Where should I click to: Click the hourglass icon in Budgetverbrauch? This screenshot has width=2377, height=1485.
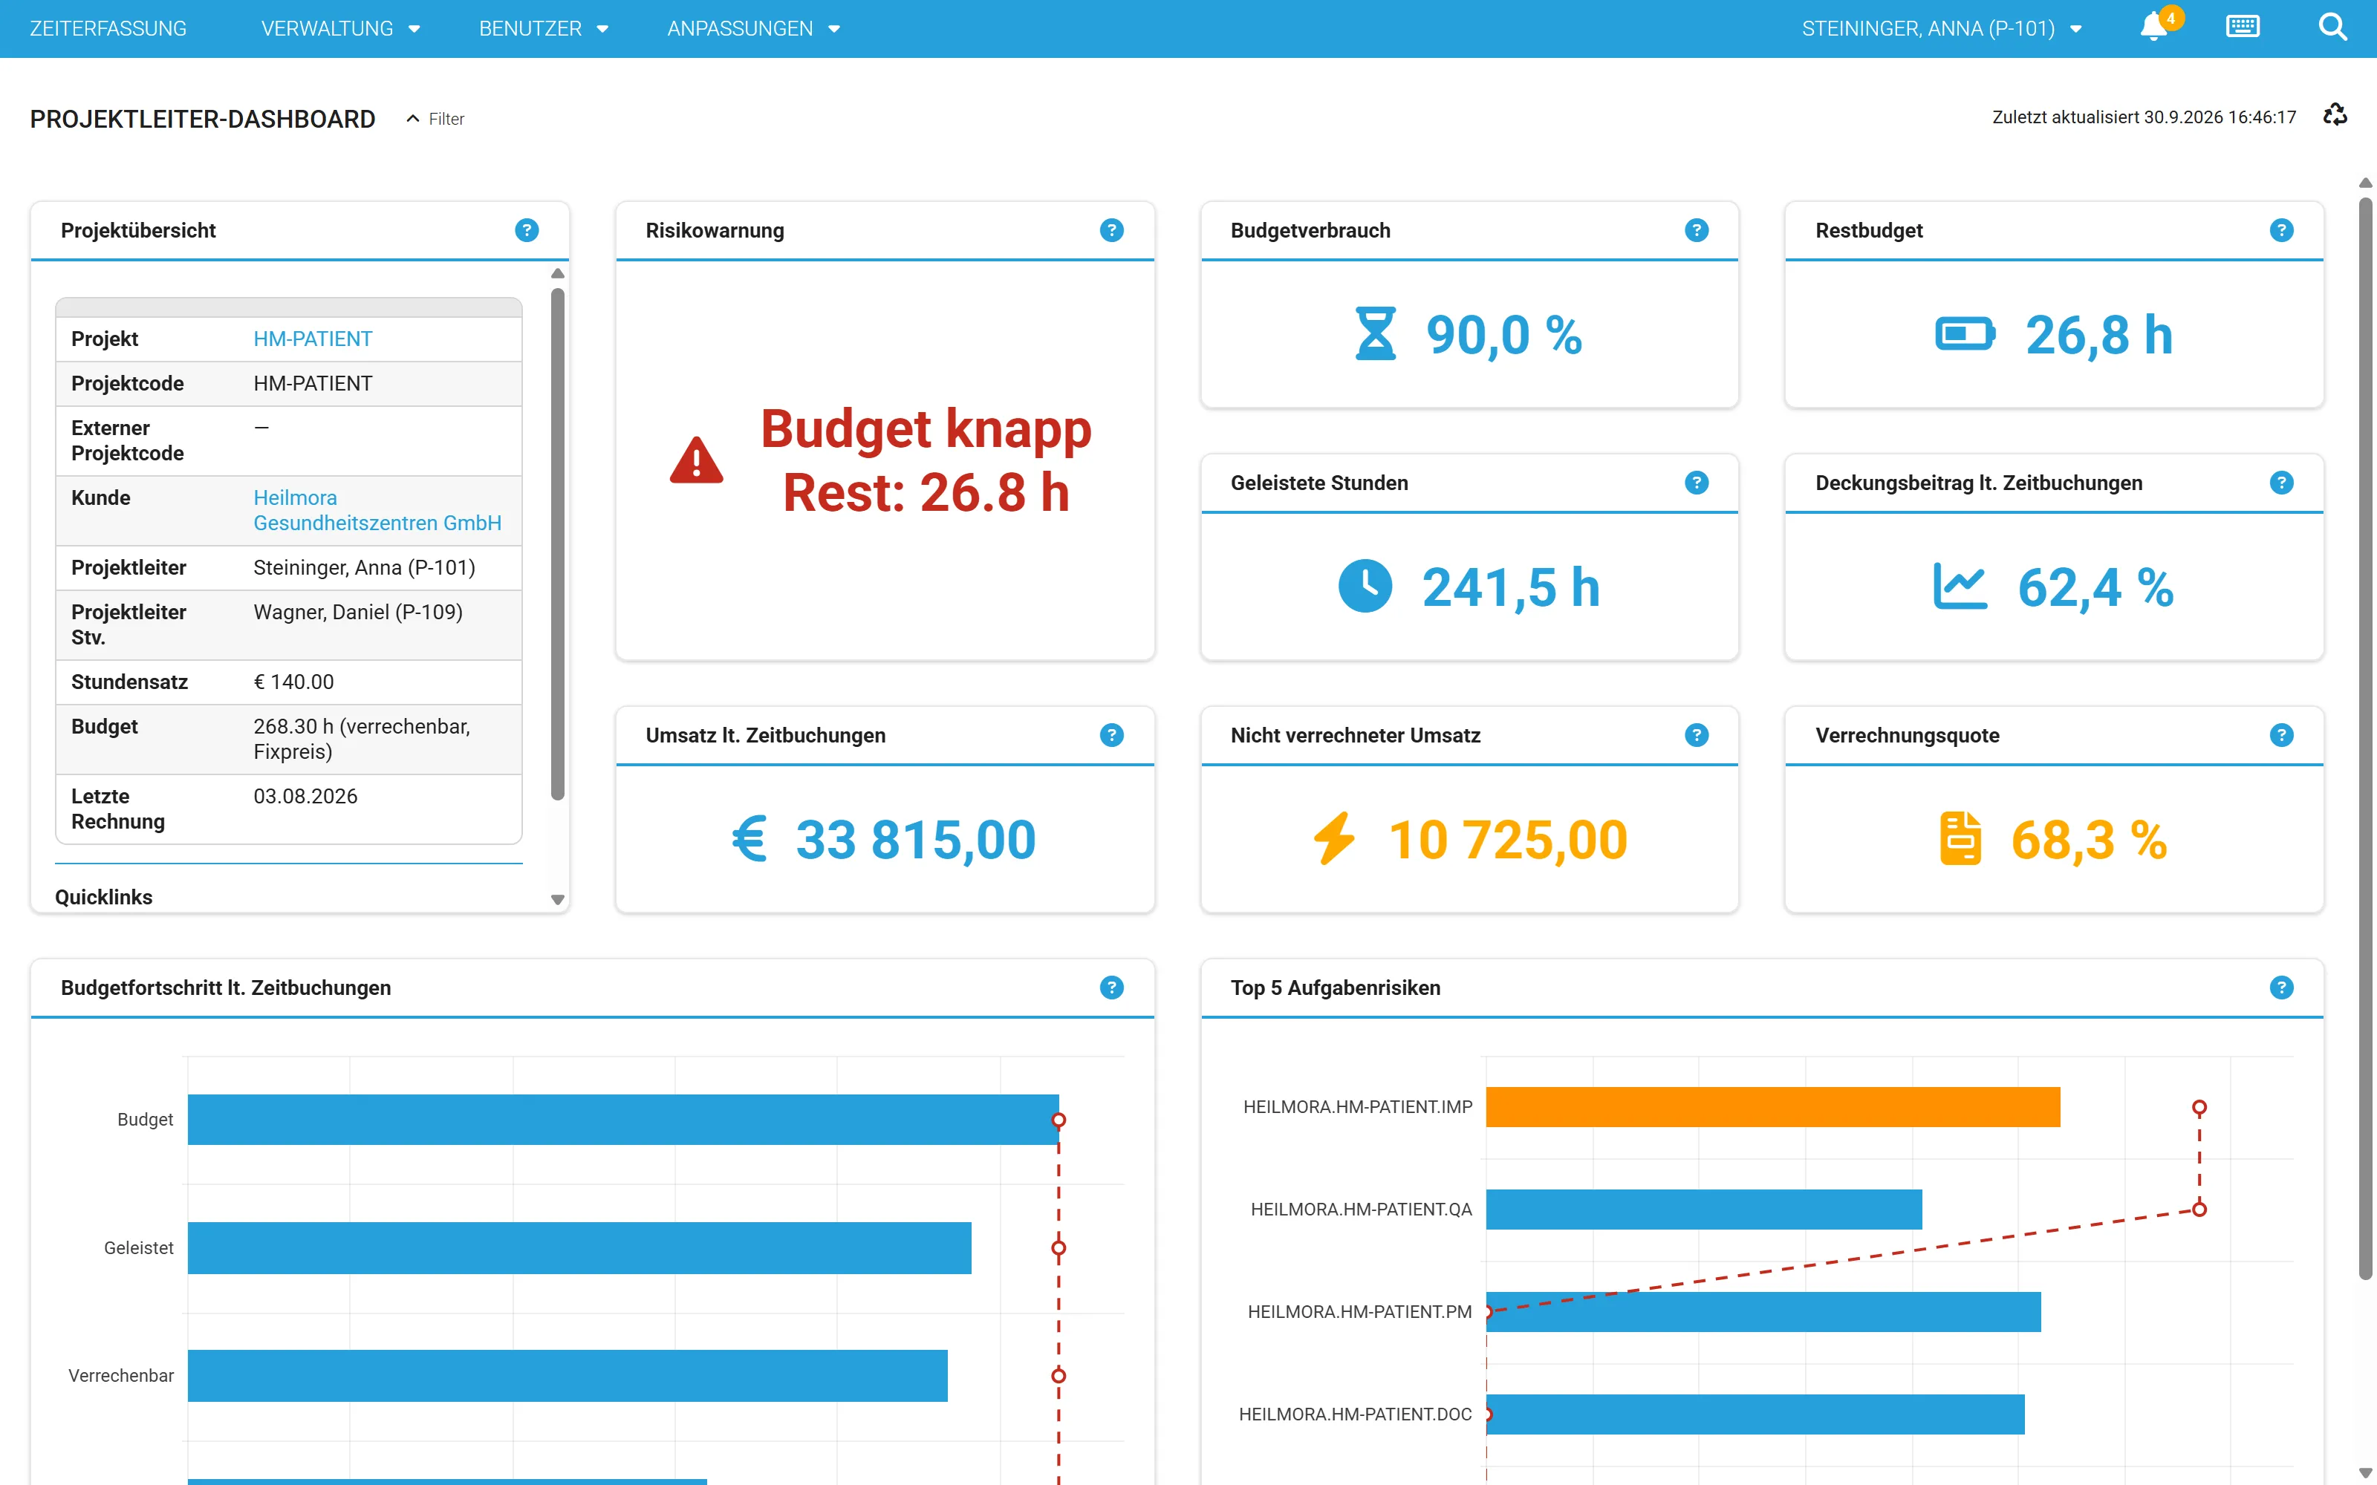coord(1375,334)
